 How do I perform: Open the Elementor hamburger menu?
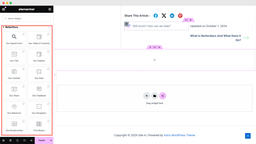coord(3,9)
